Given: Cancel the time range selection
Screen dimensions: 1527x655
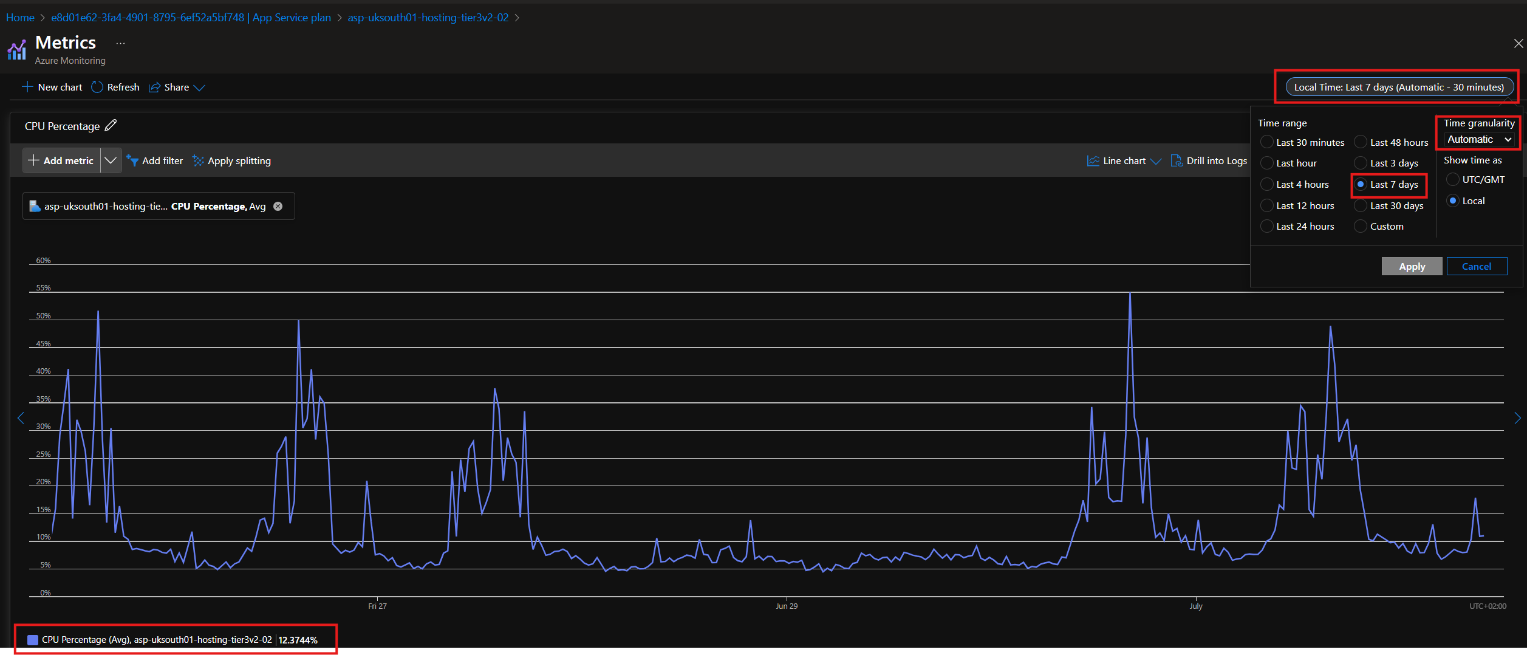Looking at the screenshot, I should (x=1476, y=266).
